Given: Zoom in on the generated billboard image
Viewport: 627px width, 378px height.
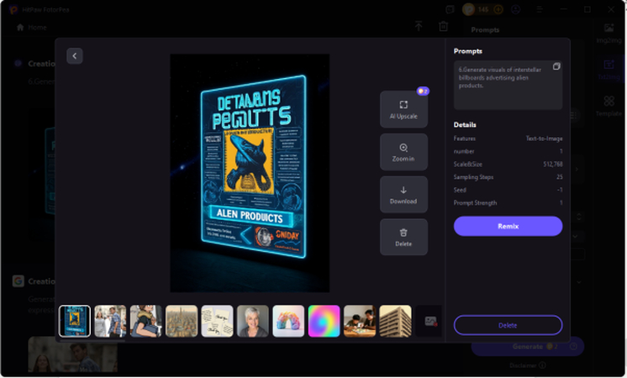Looking at the screenshot, I should pyautogui.click(x=403, y=152).
